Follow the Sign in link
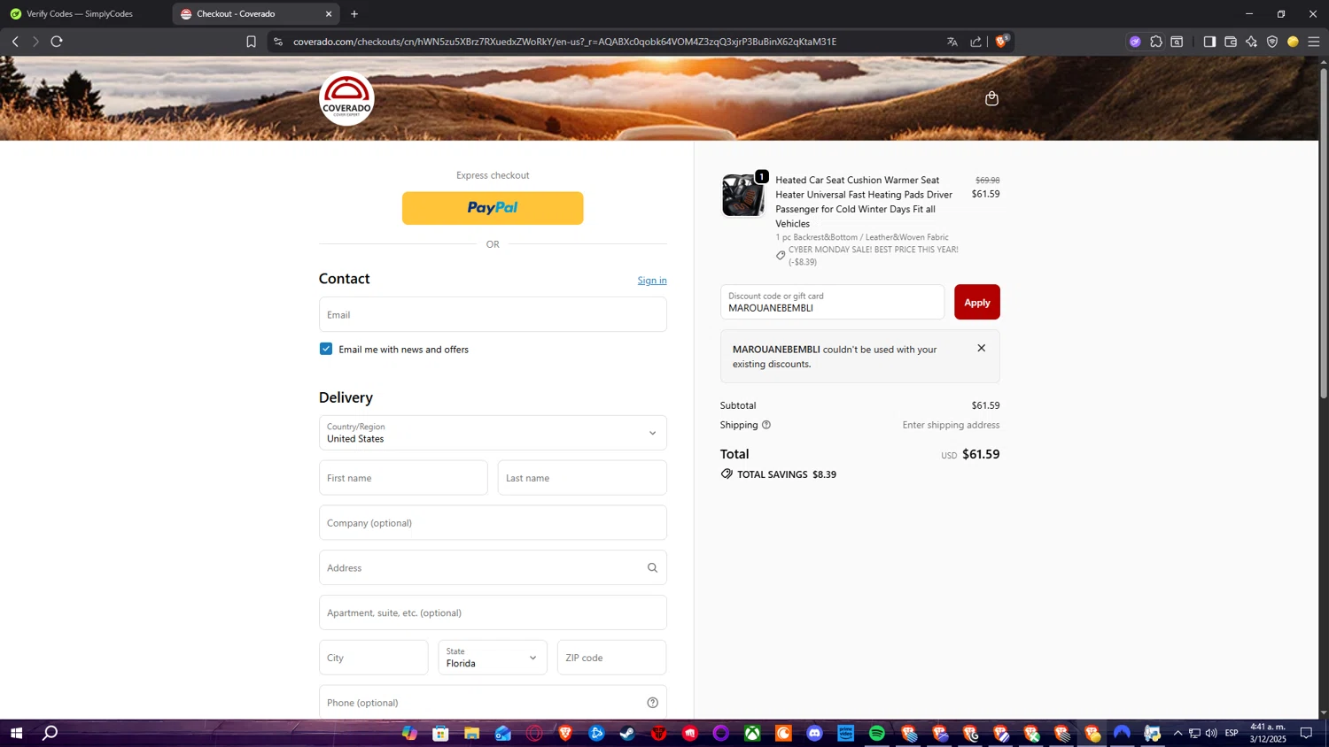The width and height of the screenshot is (1329, 747). (652, 281)
